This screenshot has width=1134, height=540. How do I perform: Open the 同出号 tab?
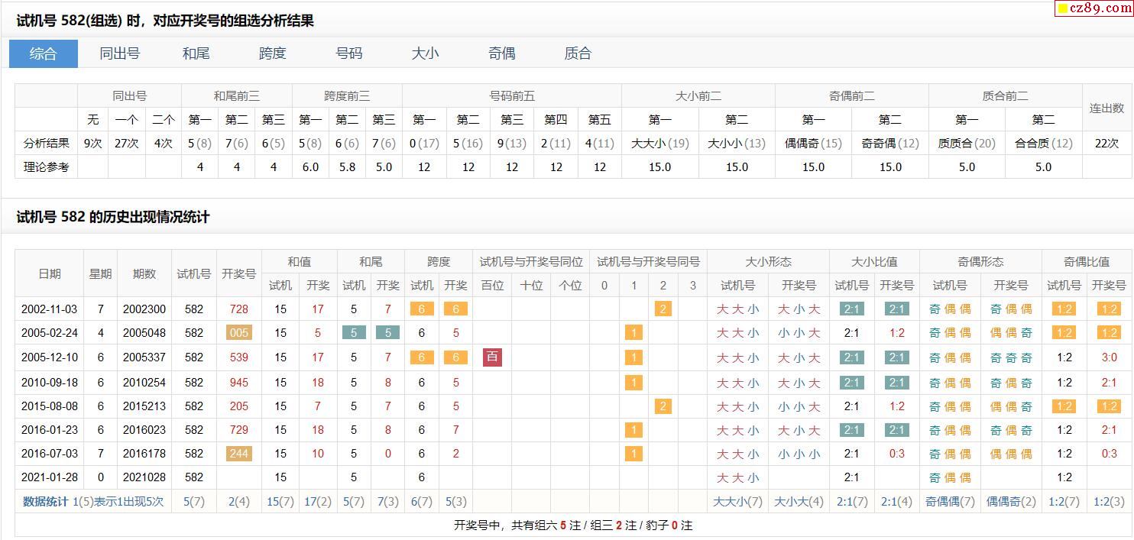click(x=120, y=53)
